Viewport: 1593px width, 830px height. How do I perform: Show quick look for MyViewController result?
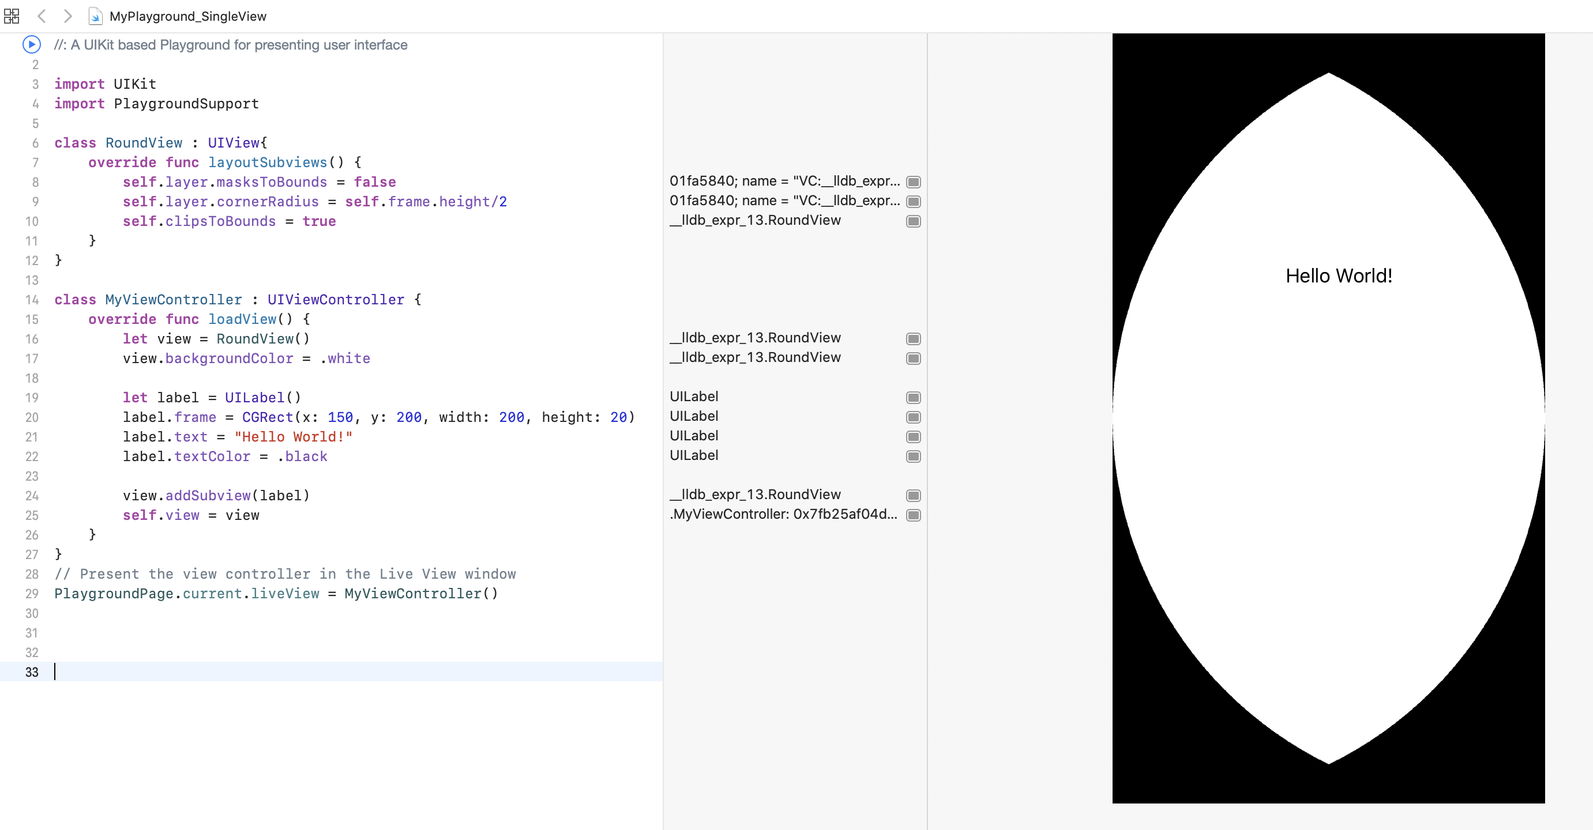click(x=913, y=515)
